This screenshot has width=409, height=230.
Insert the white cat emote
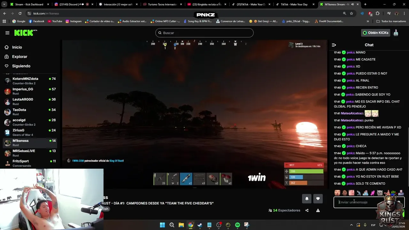(380, 193)
